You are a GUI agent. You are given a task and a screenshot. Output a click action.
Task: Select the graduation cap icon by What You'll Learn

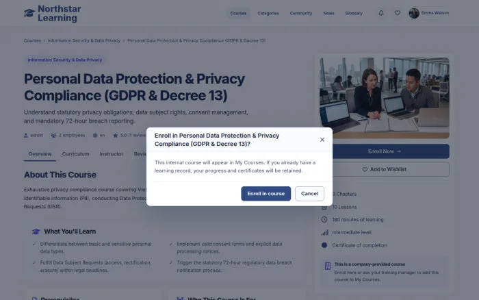[x=36, y=232]
